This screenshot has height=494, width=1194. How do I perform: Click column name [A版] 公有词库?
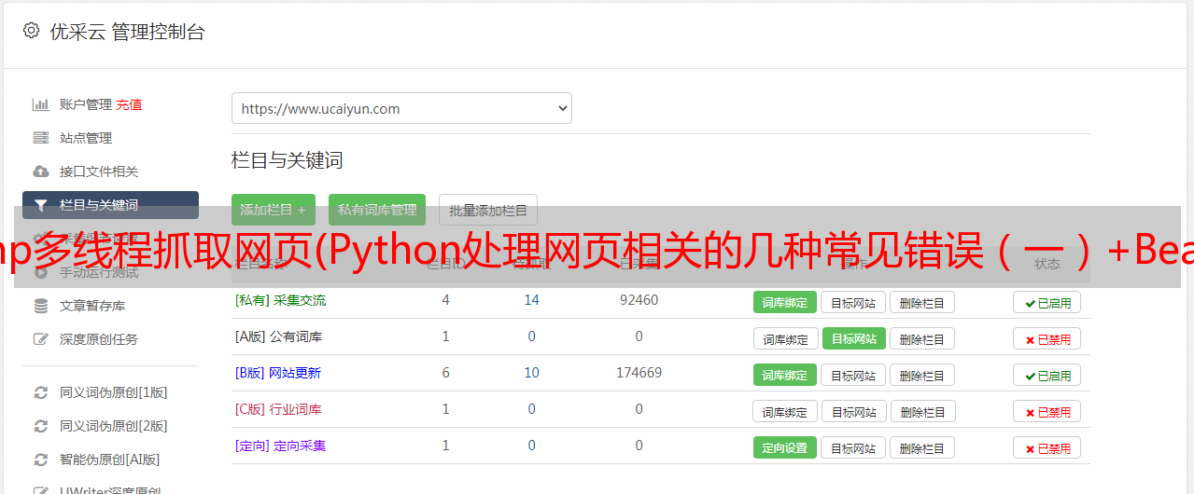[x=279, y=336]
